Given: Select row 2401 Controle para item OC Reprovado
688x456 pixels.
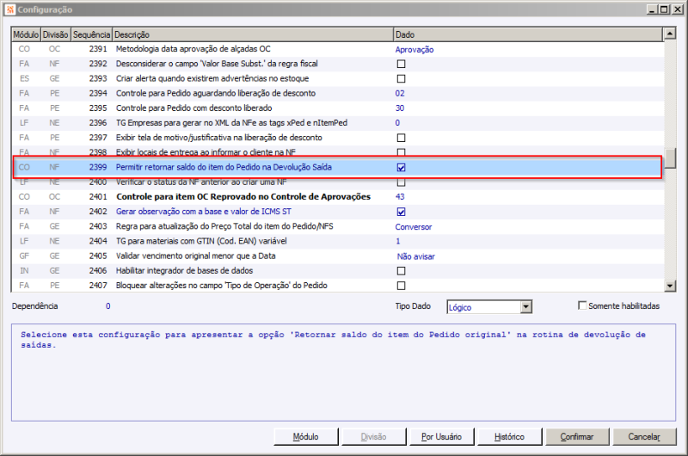Looking at the screenshot, I should tap(338, 197).
